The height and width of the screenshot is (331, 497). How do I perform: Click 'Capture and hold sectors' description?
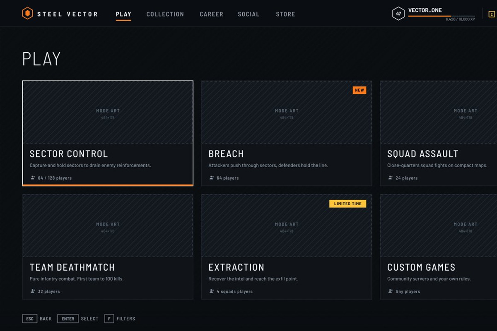coord(90,165)
